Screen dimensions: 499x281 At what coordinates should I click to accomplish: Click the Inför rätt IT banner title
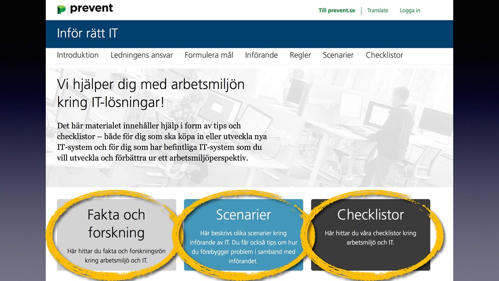tap(88, 33)
